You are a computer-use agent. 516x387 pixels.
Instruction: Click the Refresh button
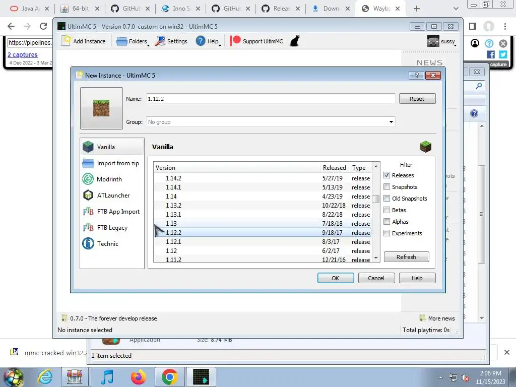[x=407, y=256]
